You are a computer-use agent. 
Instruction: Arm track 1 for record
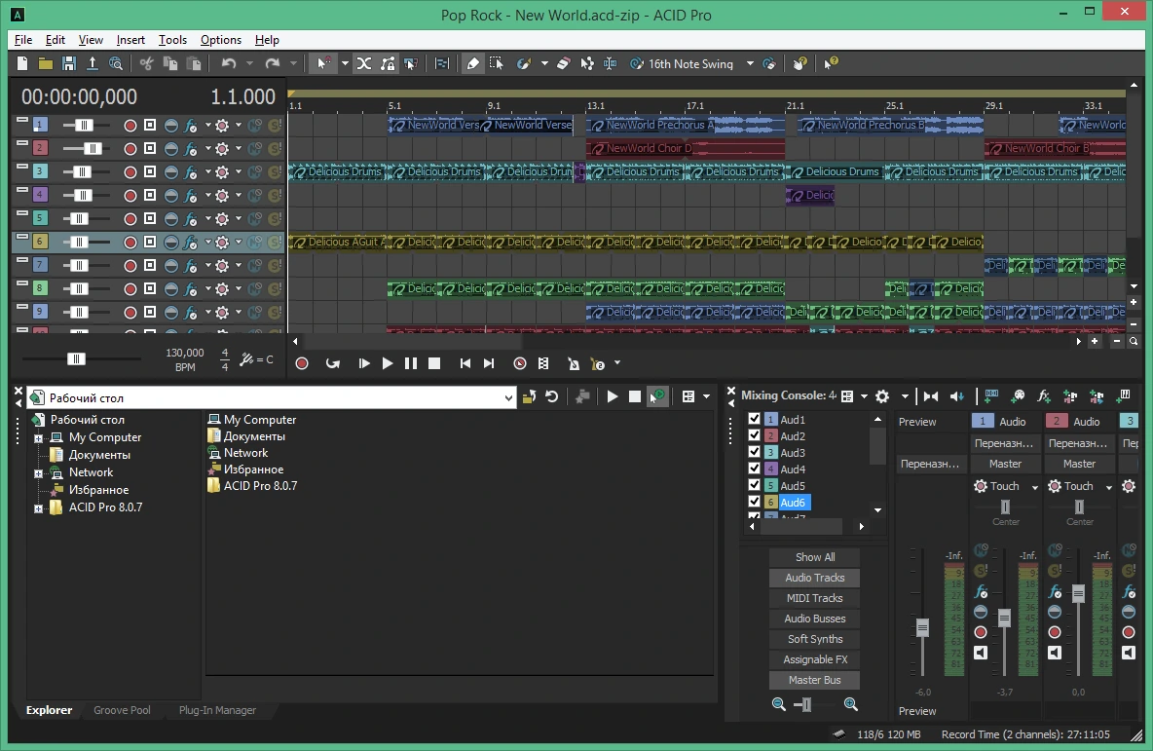point(130,125)
